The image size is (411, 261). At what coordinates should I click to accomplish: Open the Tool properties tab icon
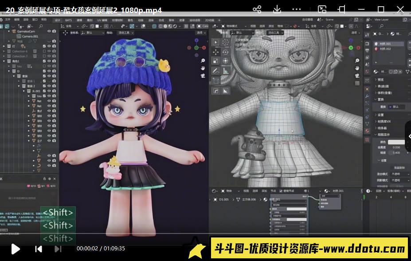(x=367, y=35)
